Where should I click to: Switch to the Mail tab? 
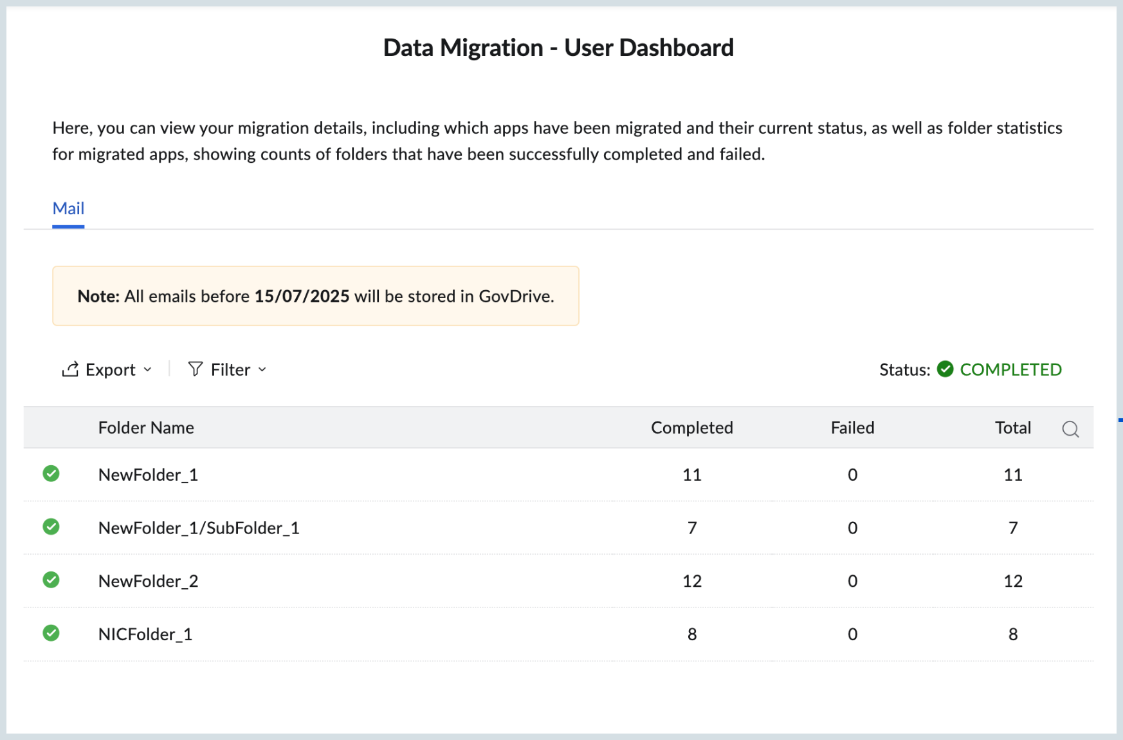click(x=68, y=208)
